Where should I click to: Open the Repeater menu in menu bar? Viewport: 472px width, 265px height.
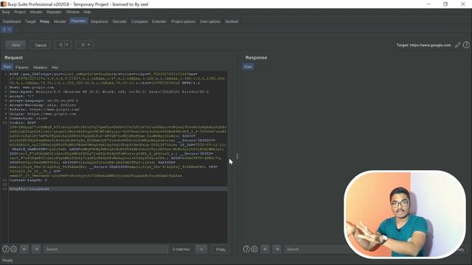coord(54,12)
